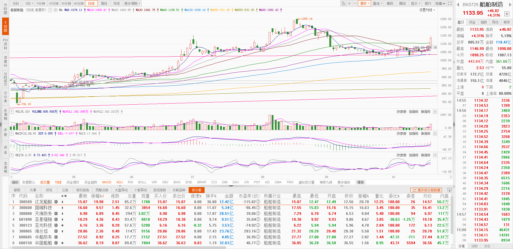
Task: Zoom in the chart with the plus icon
Action: pyautogui.click(x=349, y=3)
